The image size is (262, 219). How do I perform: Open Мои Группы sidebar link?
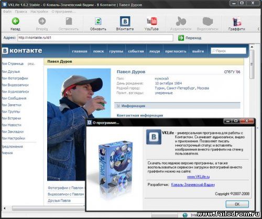(11, 112)
